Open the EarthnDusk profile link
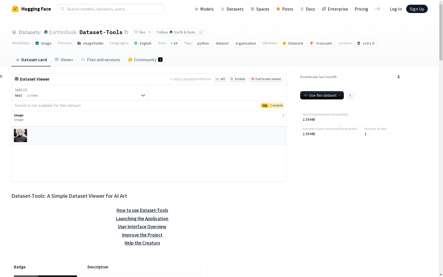The width and height of the screenshot is (443, 277). (63, 32)
